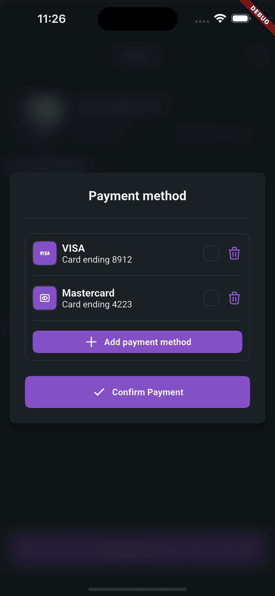Select the Mastercard checkbox
Screen dimensions: 275x596
coord(211,298)
